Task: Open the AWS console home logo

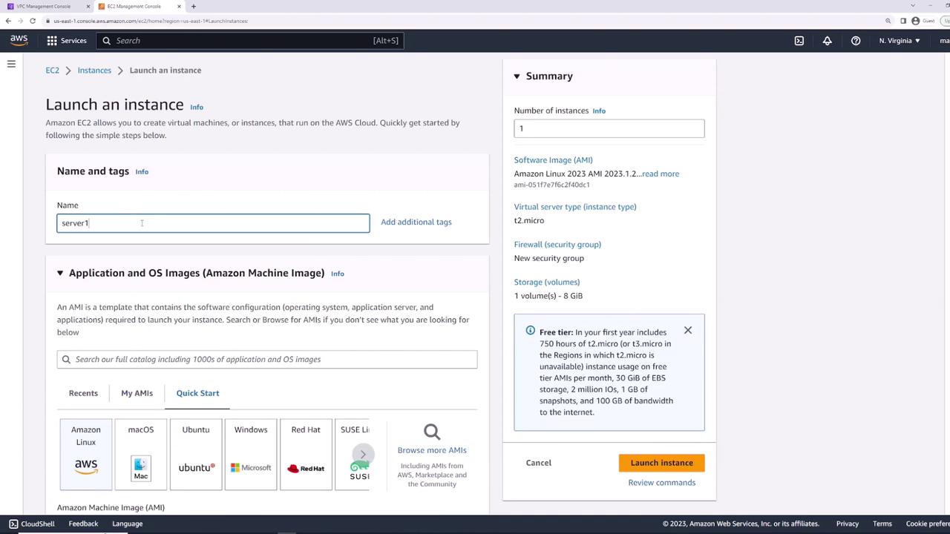Action: (x=19, y=40)
